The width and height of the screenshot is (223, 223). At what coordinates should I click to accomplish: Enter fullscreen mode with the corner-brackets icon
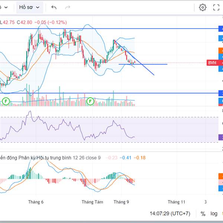[x=216, y=7]
